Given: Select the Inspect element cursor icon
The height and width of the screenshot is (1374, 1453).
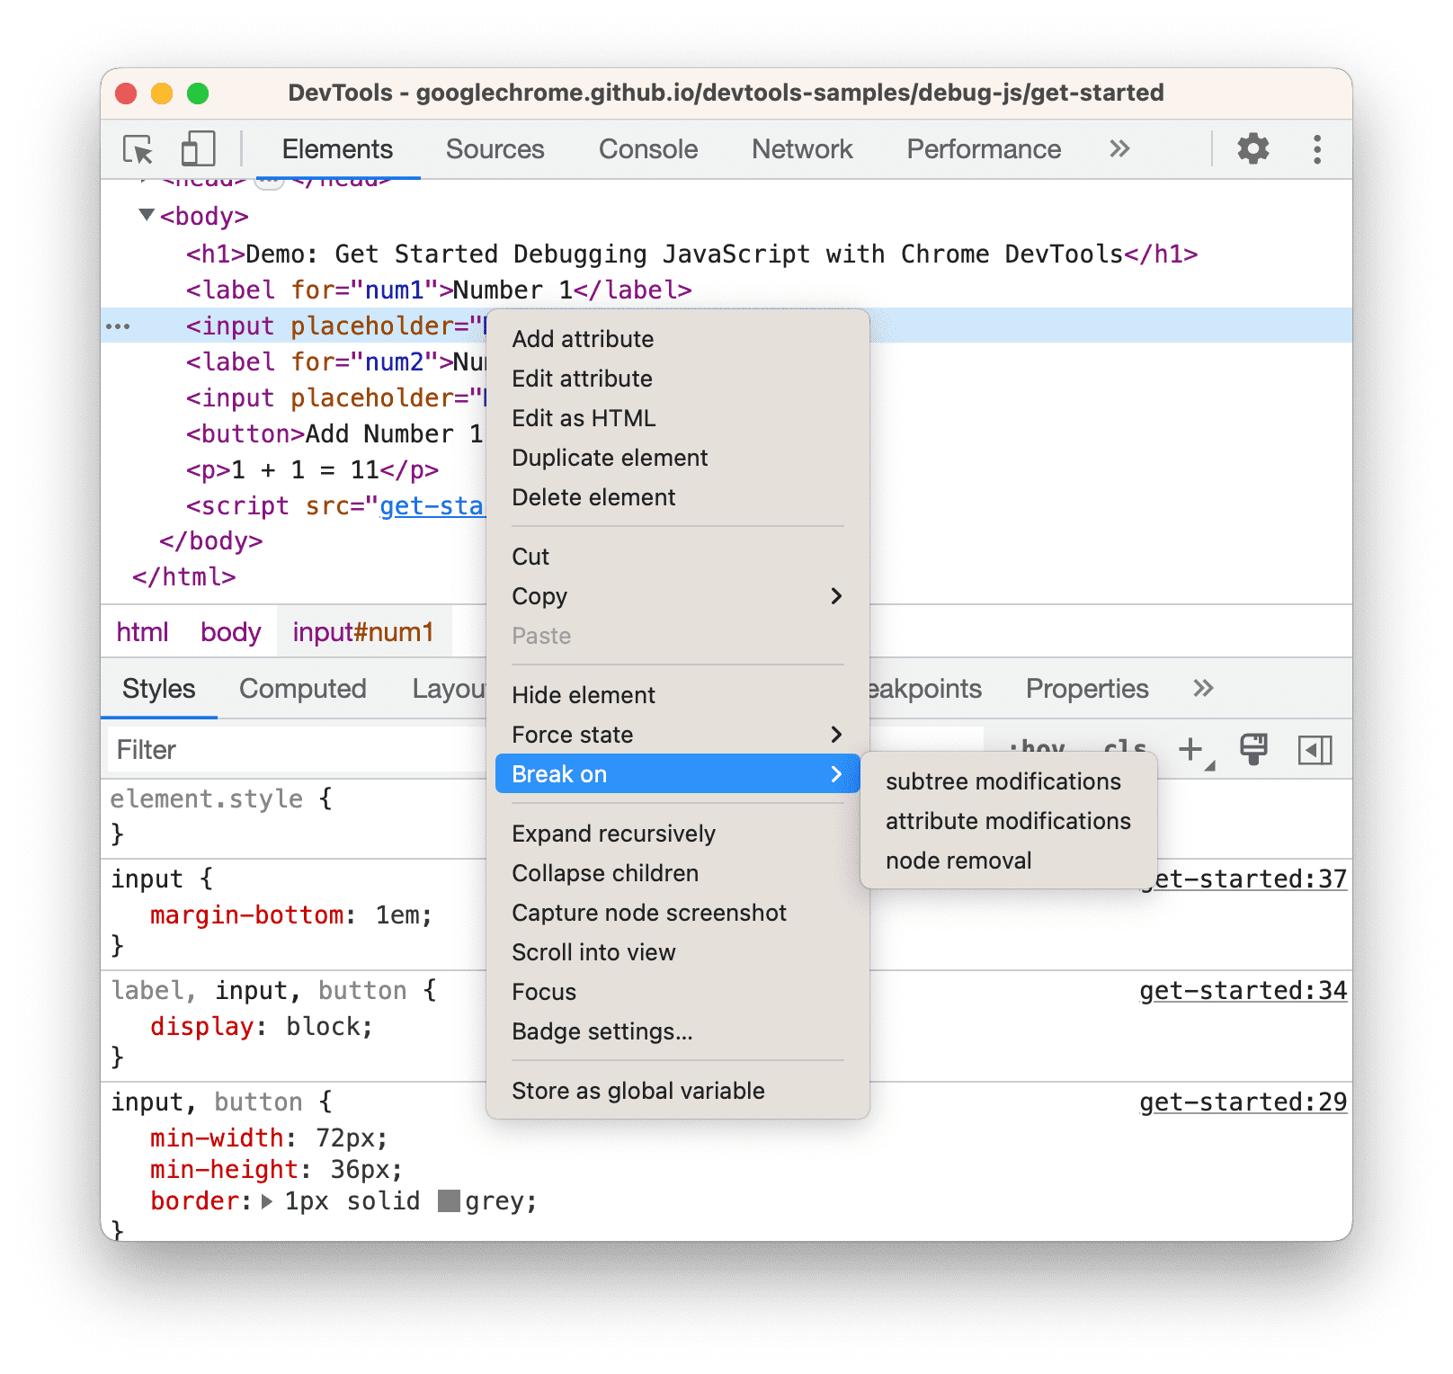Looking at the screenshot, I should pos(137,149).
